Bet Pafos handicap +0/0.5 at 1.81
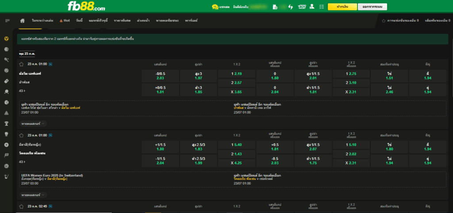The height and width of the screenshot is (213, 453). (x=160, y=90)
